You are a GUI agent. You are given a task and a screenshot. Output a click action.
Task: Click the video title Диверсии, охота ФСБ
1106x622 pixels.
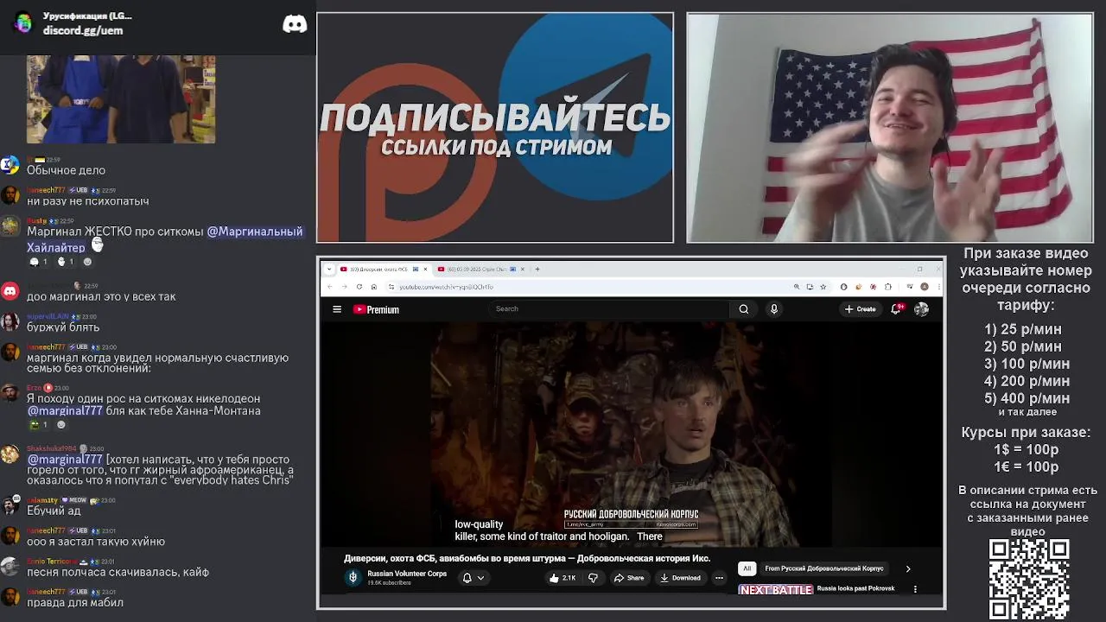527,558
